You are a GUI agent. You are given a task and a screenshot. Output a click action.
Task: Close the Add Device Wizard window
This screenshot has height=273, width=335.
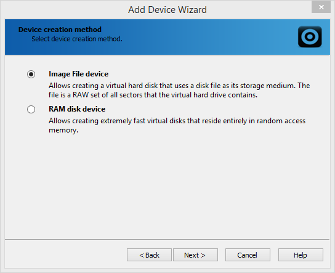pyautogui.click(x=321, y=7)
